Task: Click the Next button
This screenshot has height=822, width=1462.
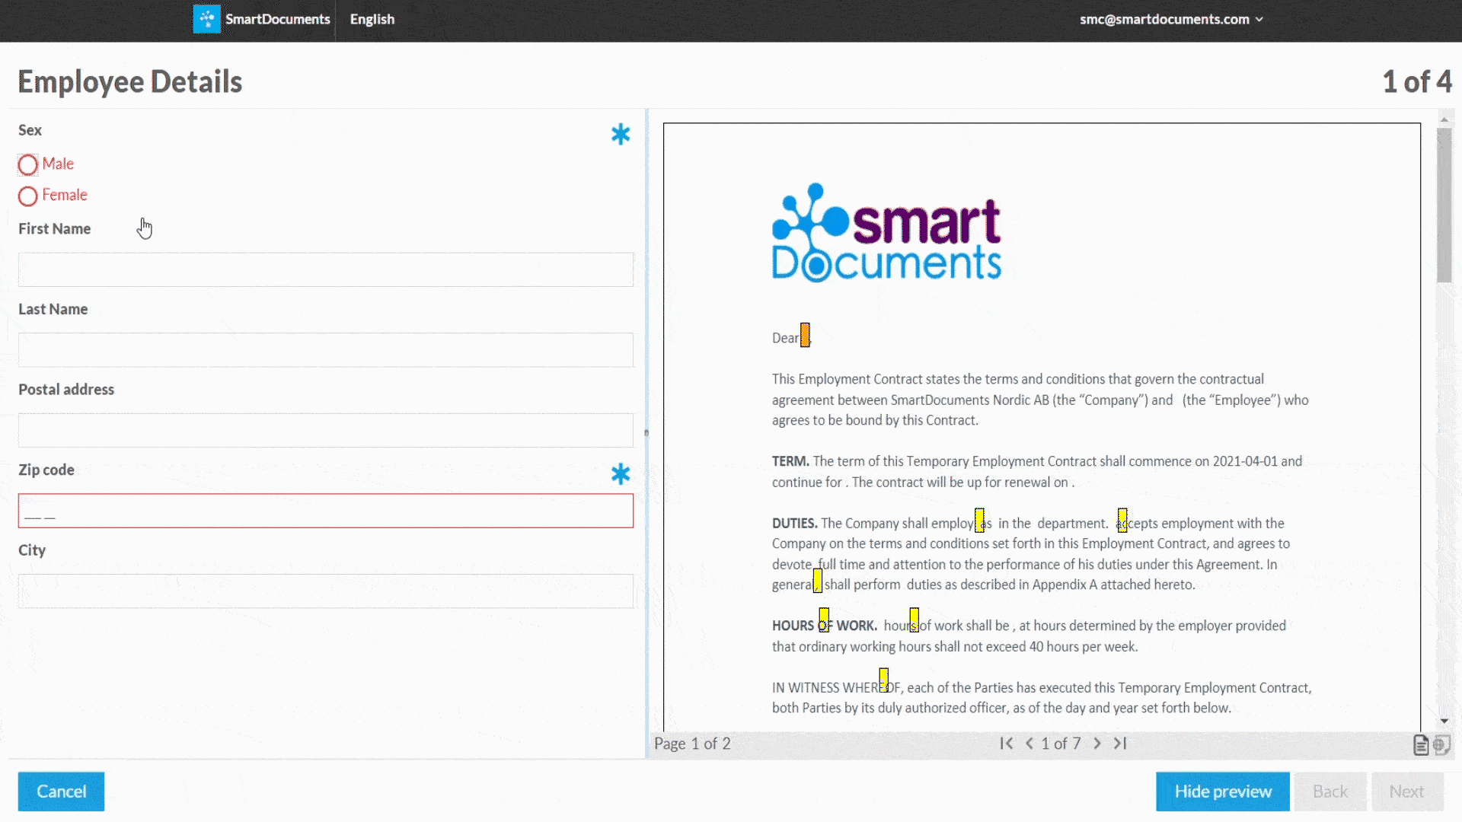Action: click(x=1406, y=792)
